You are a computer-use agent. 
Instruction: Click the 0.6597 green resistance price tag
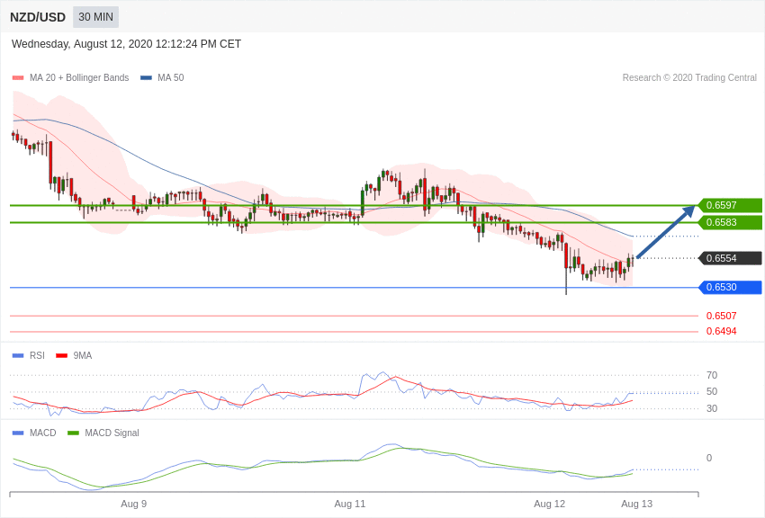pyautogui.click(x=729, y=205)
